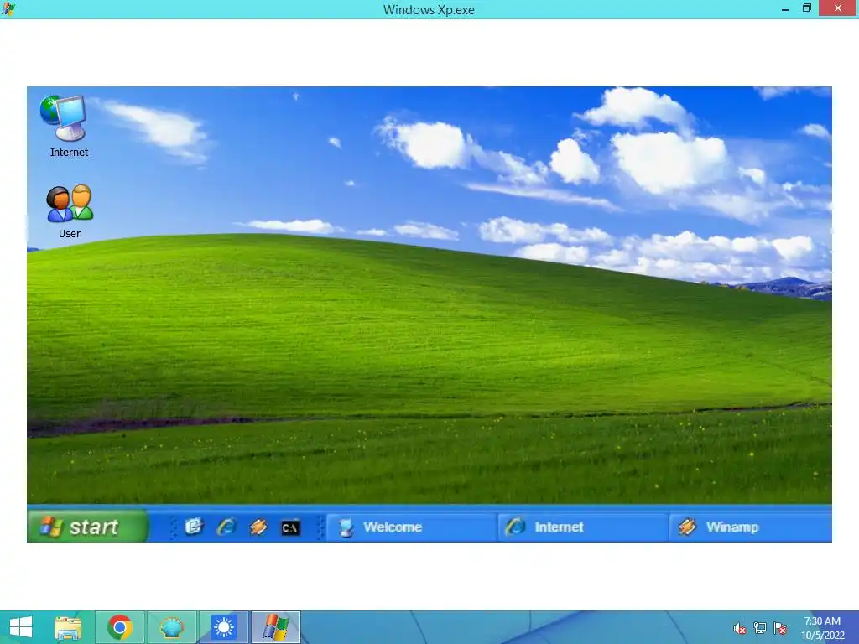Click the network tray icon

[x=760, y=628]
